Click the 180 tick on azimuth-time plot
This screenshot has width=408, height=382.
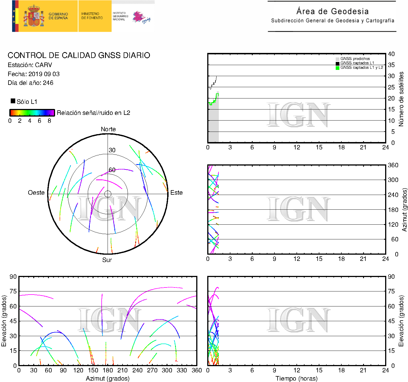pos(393,210)
